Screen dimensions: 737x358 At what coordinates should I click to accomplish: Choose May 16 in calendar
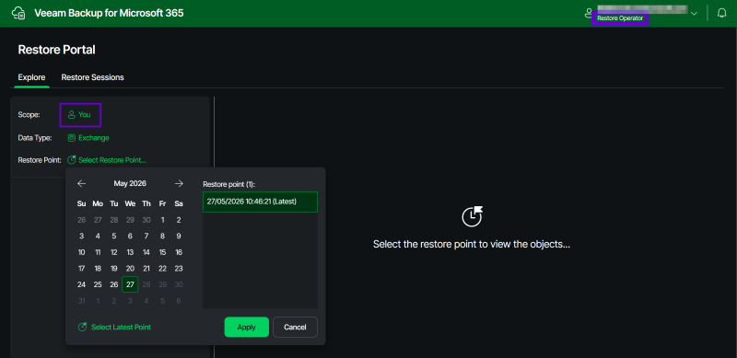click(x=179, y=252)
